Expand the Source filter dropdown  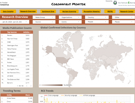pyautogui.click(x=44, y=22)
